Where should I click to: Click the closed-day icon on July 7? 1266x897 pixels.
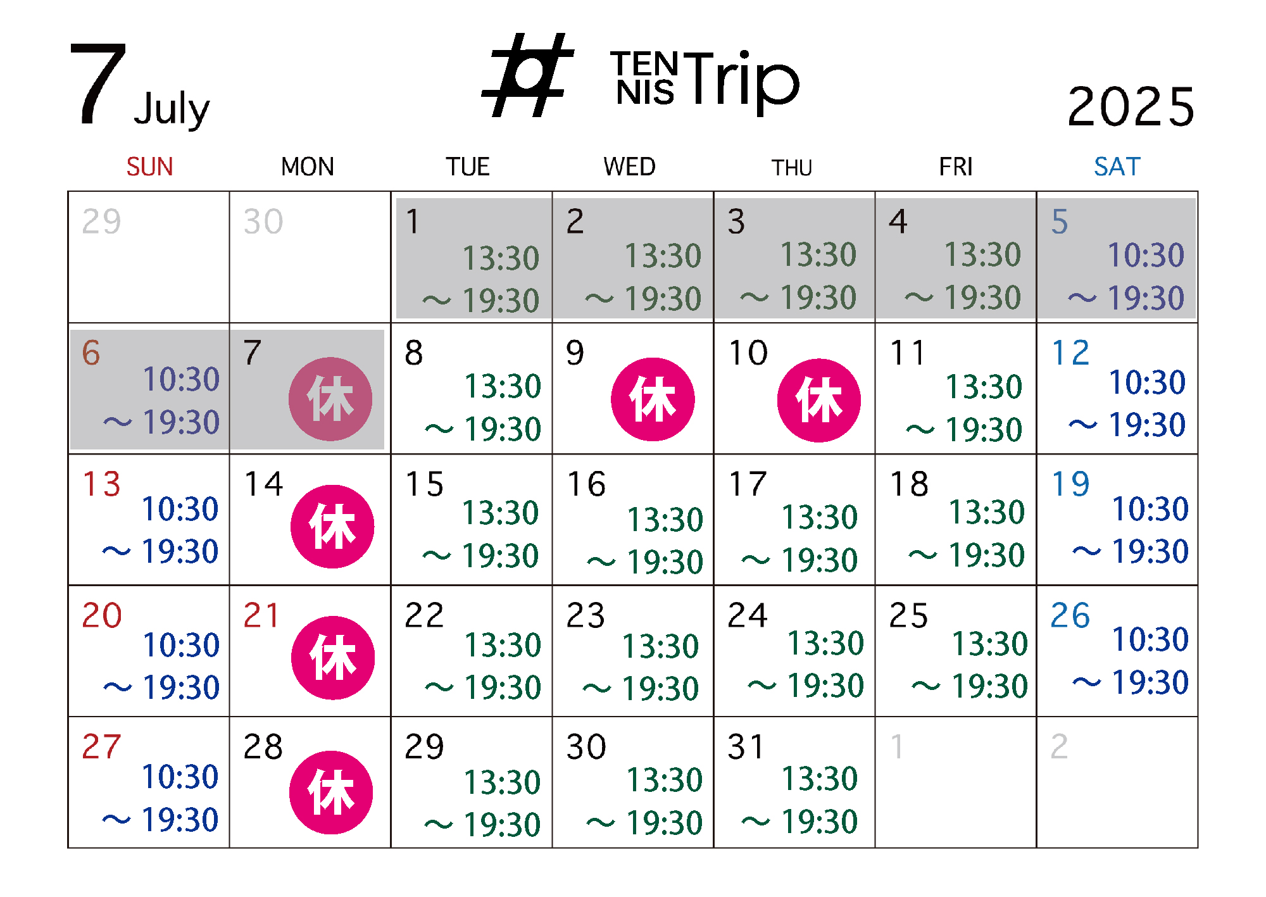[x=330, y=399]
